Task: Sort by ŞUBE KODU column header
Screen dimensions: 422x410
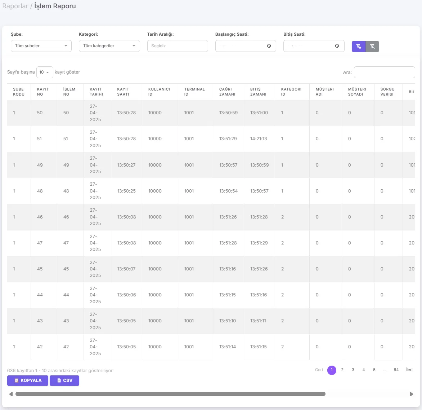Action: (x=19, y=92)
